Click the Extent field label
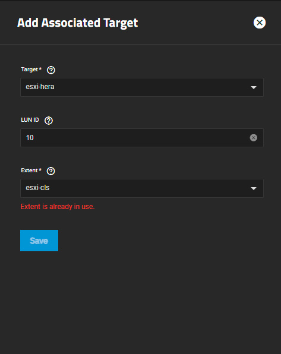The image size is (281, 354). (29, 170)
